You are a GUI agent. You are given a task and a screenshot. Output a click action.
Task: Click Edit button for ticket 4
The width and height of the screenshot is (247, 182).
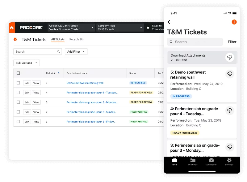(x=27, y=93)
